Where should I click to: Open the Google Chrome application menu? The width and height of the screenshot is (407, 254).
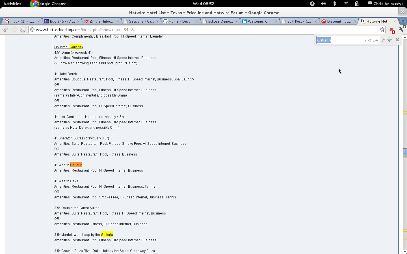(48, 4)
